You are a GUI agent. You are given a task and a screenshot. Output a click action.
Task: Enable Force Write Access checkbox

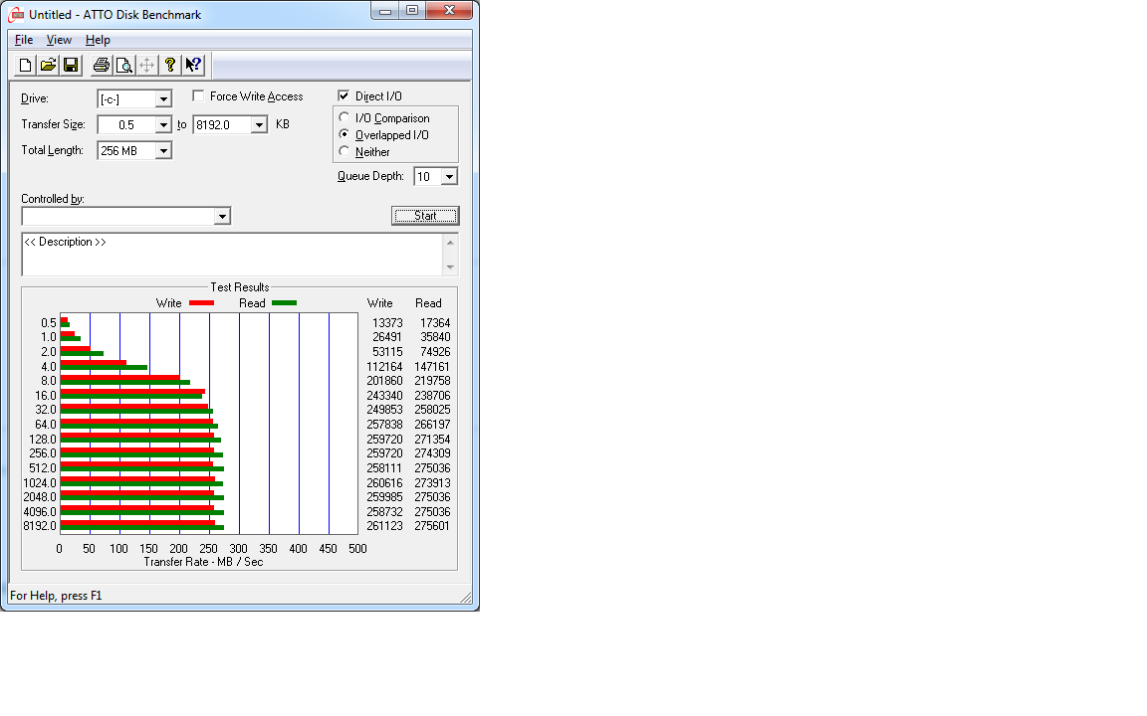pyautogui.click(x=198, y=95)
